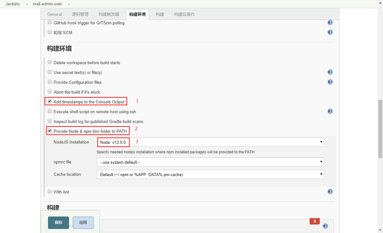Check Abort the build if it's stuck
The width and height of the screenshot is (383, 233).
tap(50, 92)
